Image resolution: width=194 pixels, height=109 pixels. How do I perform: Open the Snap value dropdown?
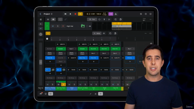[144, 19]
